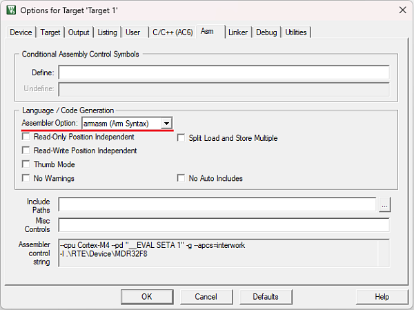
Task: Switch to the Device tab
Action: pyautogui.click(x=21, y=32)
